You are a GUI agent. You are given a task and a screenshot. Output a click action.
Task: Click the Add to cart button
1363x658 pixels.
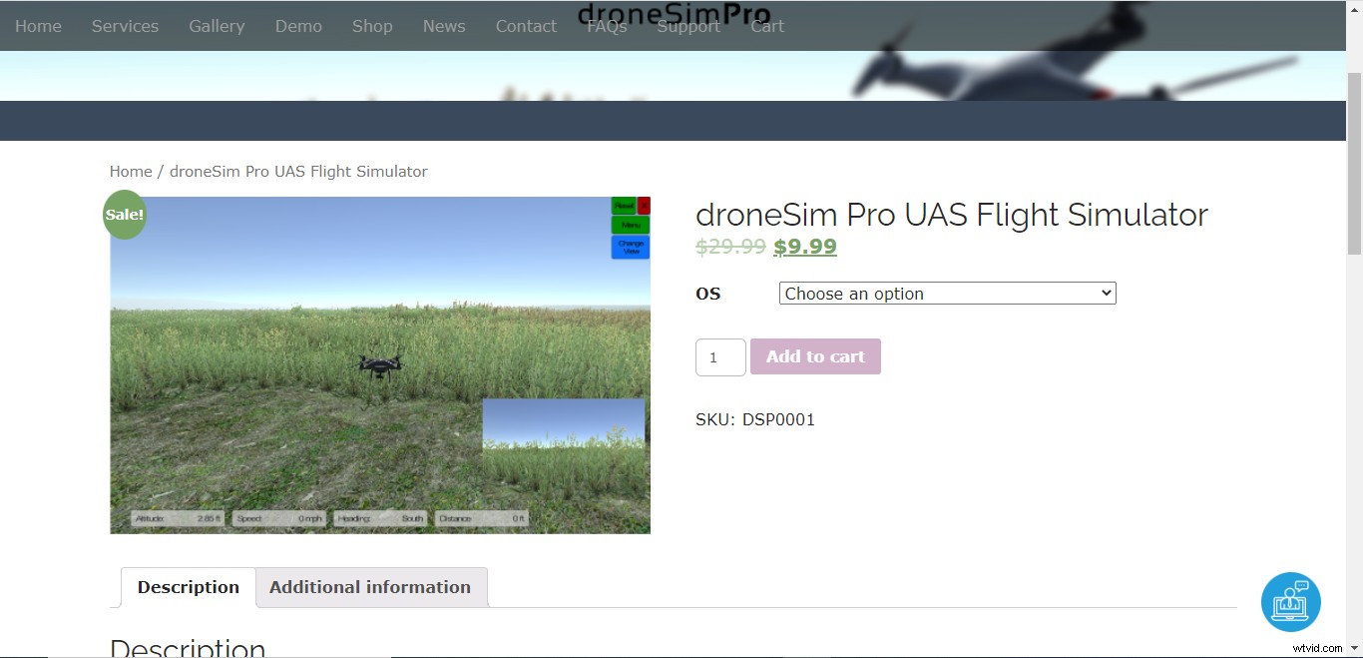click(x=814, y=356)
